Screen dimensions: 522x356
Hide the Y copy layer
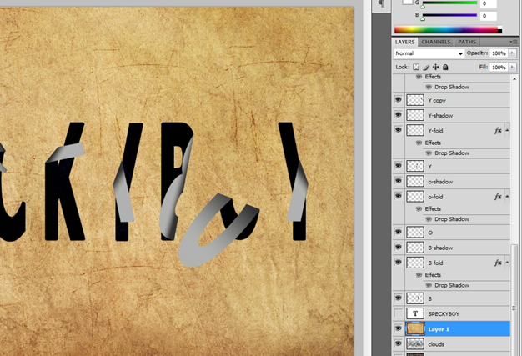pyautogui.click(x=398, y=99)
